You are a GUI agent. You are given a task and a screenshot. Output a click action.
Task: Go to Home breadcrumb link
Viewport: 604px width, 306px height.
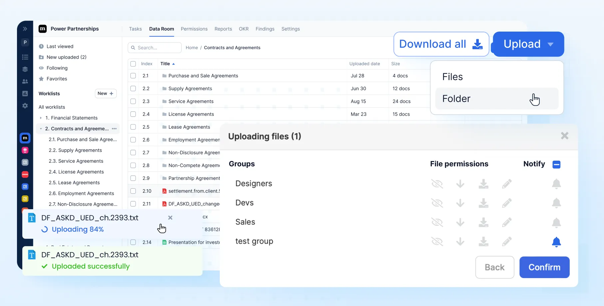tap(192, 48)
